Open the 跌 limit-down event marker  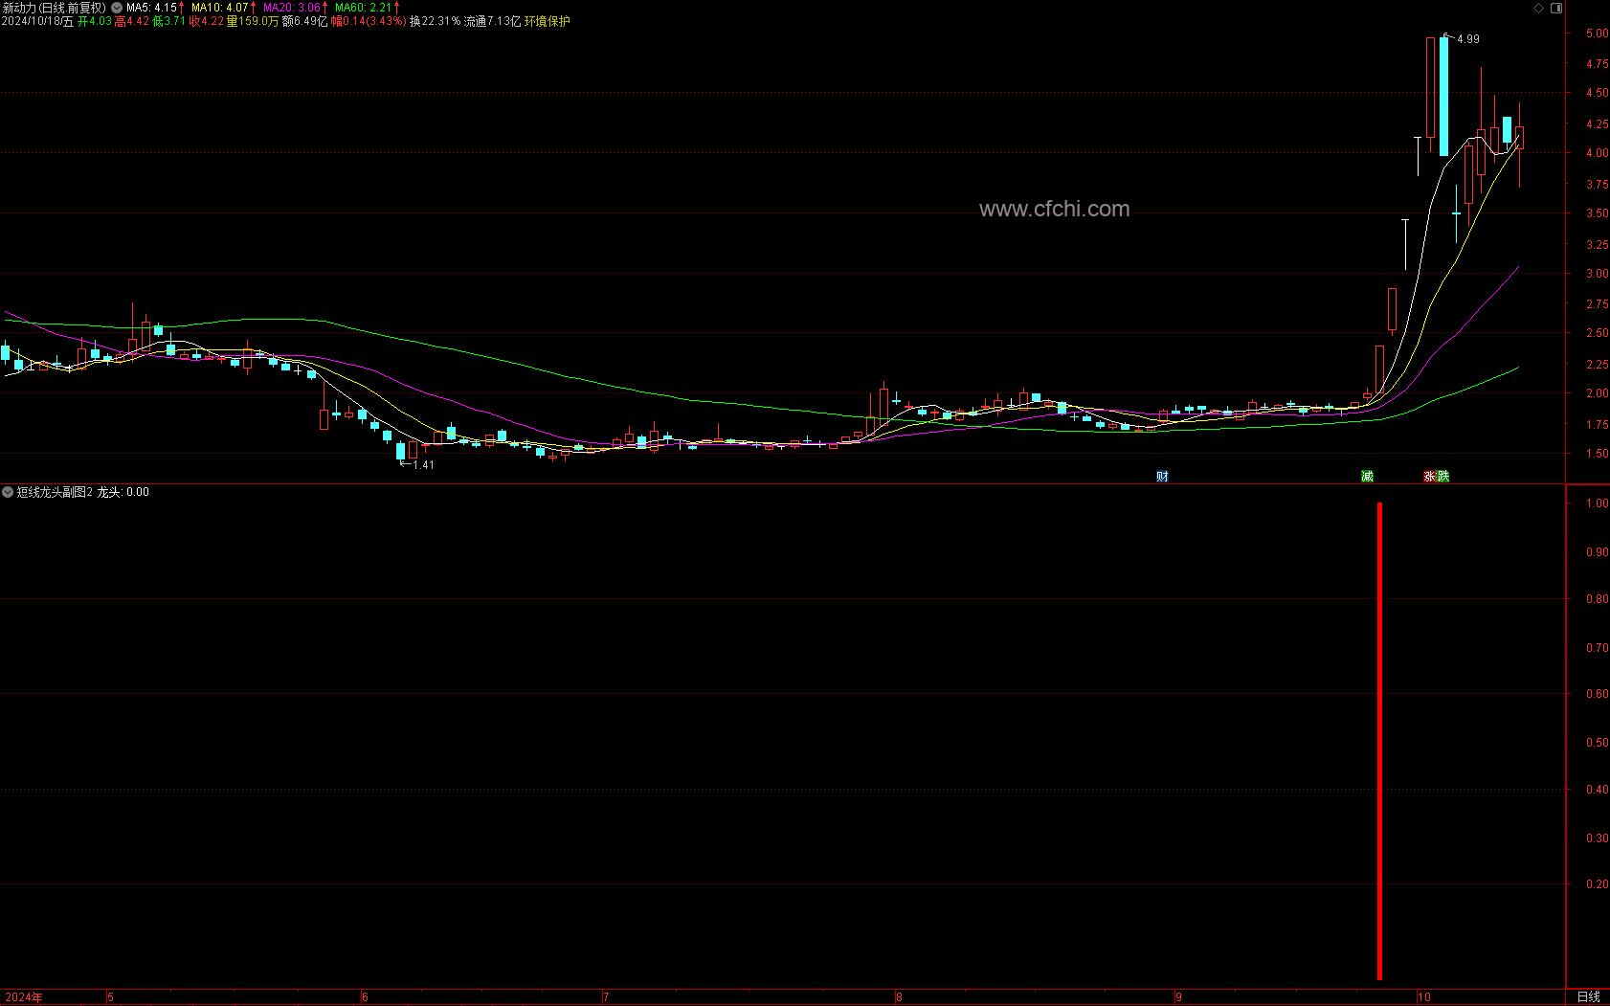tap(1442, 477)
